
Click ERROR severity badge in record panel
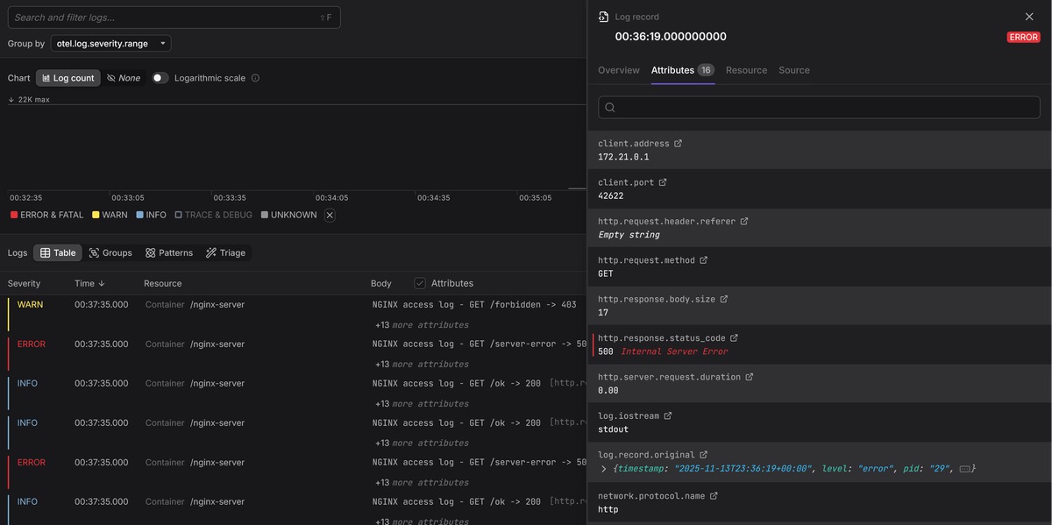tap(1023, 38)
